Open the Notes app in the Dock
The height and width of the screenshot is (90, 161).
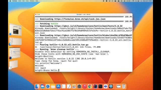[x=53, y=86]
